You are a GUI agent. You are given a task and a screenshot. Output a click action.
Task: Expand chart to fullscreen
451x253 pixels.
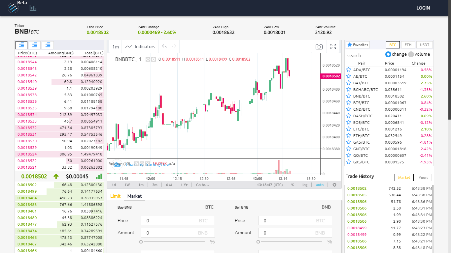(333, 47)
